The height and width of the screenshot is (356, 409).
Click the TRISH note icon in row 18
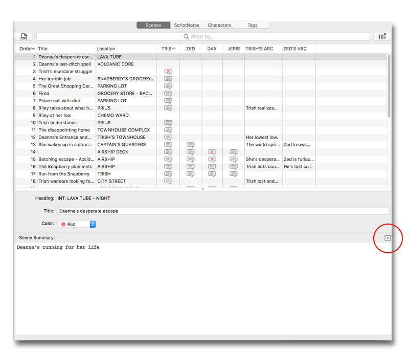coord(168,181)
